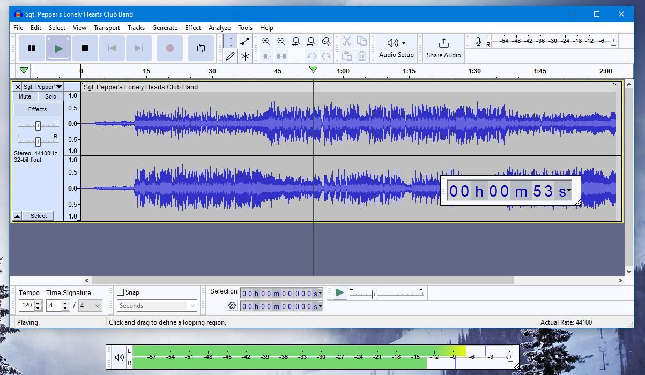Click the Cut scissors icon
Screen dimensions: 645x375
click(346, 41)
